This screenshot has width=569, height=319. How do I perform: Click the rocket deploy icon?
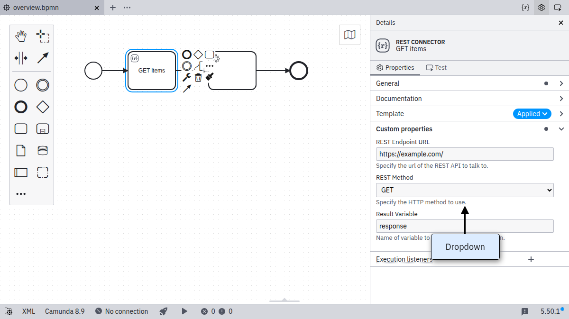(164, 311)
